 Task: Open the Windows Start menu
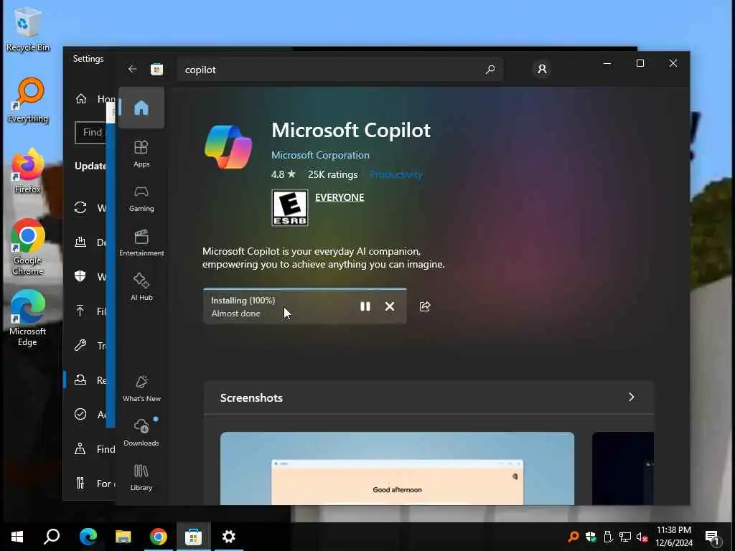coord(17,537)
